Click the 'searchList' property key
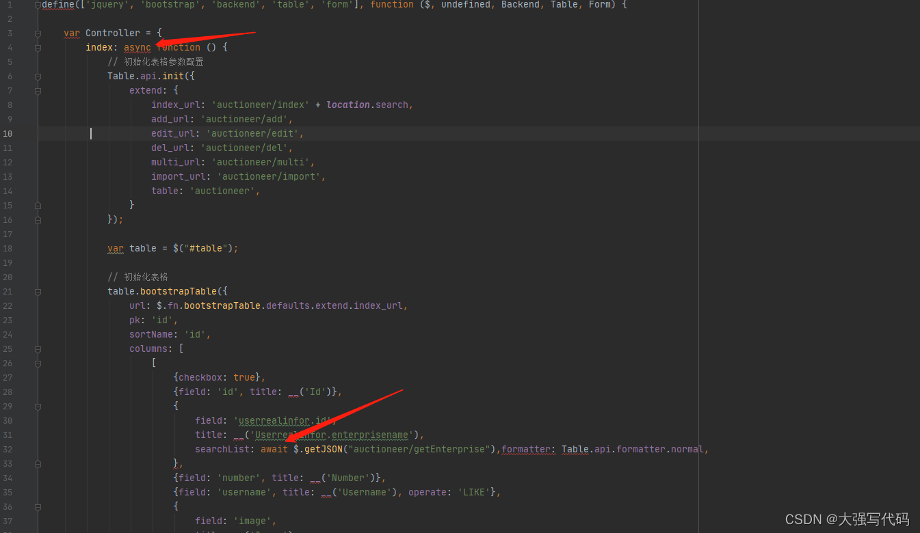 222,449
